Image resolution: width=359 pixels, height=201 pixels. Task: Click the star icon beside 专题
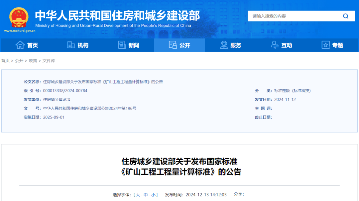[325, 45]
